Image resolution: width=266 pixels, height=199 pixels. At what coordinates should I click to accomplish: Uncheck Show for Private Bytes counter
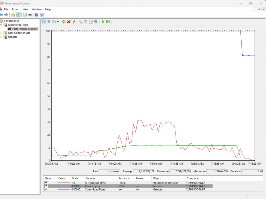click(46, 186)
